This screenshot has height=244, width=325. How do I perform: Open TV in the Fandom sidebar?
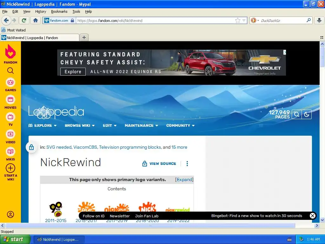(x=10, y=119)
